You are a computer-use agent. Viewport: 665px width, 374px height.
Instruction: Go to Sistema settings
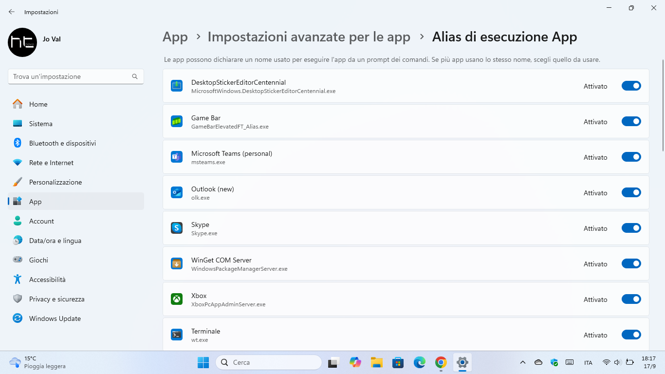coord(76,124)
